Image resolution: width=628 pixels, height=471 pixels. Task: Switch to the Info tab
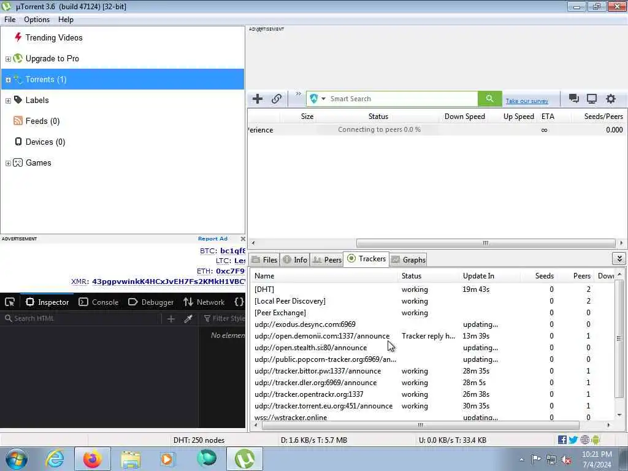click(295, 260)
